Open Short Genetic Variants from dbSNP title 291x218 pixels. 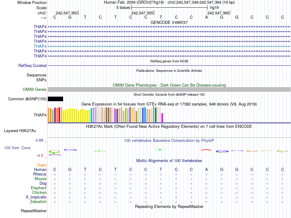[x=169, y=94]
